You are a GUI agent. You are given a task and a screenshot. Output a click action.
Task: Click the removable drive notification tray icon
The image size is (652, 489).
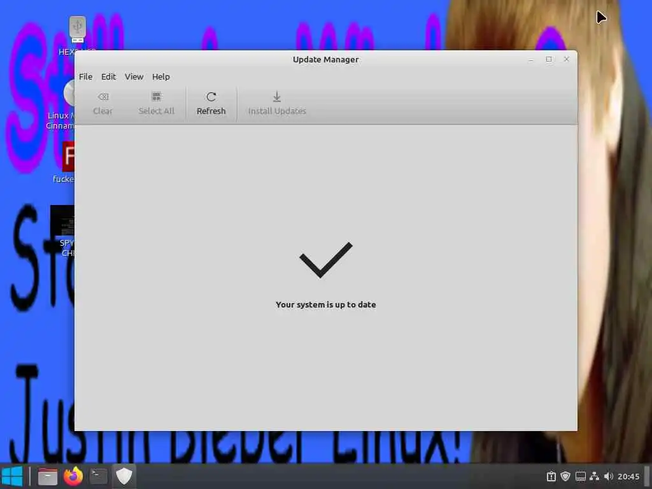click(x=551, y=476)
